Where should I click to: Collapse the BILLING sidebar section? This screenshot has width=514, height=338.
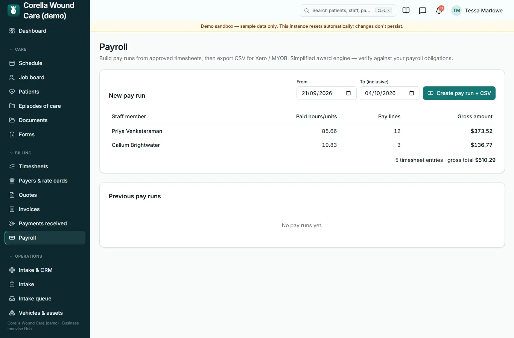pyautogui.click(x=20, y=153)
